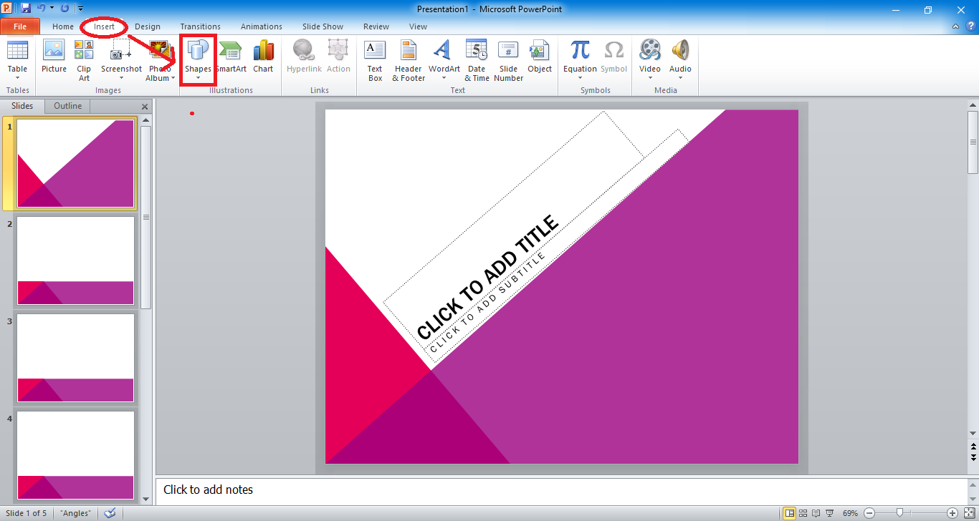Switch to Slide Sorter view
Viewport: 979px width, 521px height.
click(x=804, y=513)
